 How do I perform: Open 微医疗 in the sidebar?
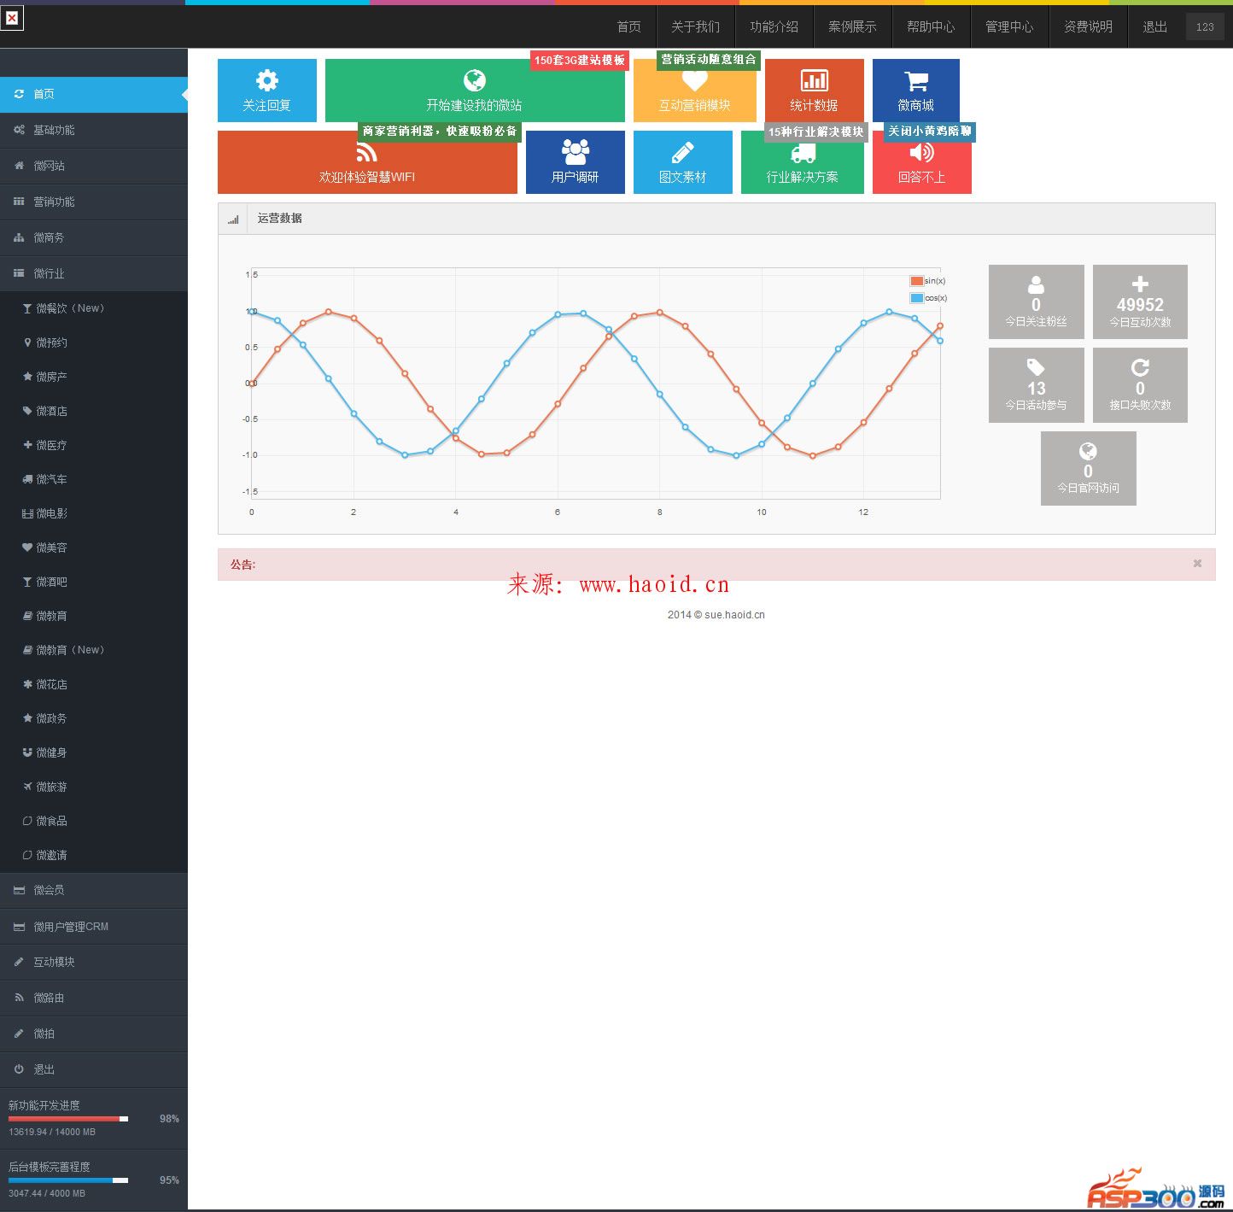tap(94, 445)
